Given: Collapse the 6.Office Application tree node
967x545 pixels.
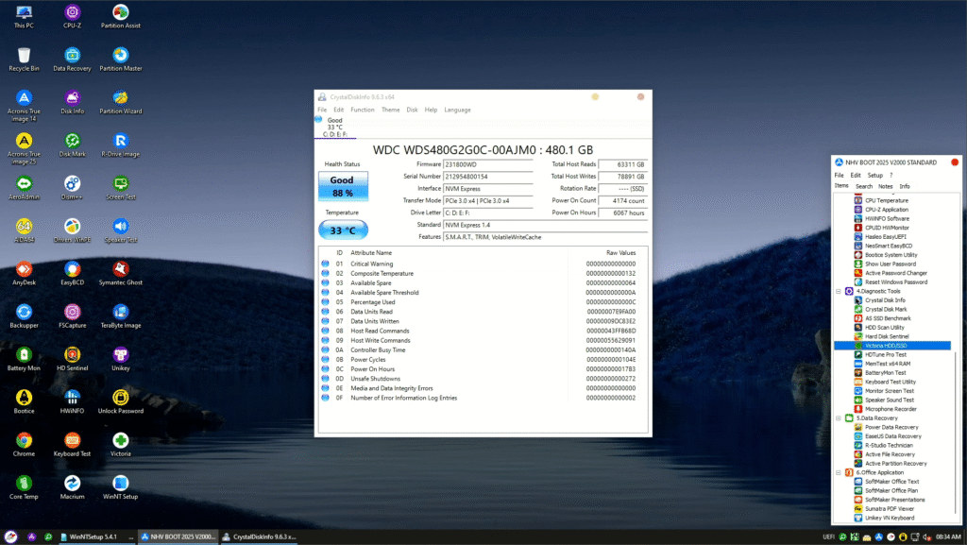Looking at the screenshot, I should [x=838, y=472].
